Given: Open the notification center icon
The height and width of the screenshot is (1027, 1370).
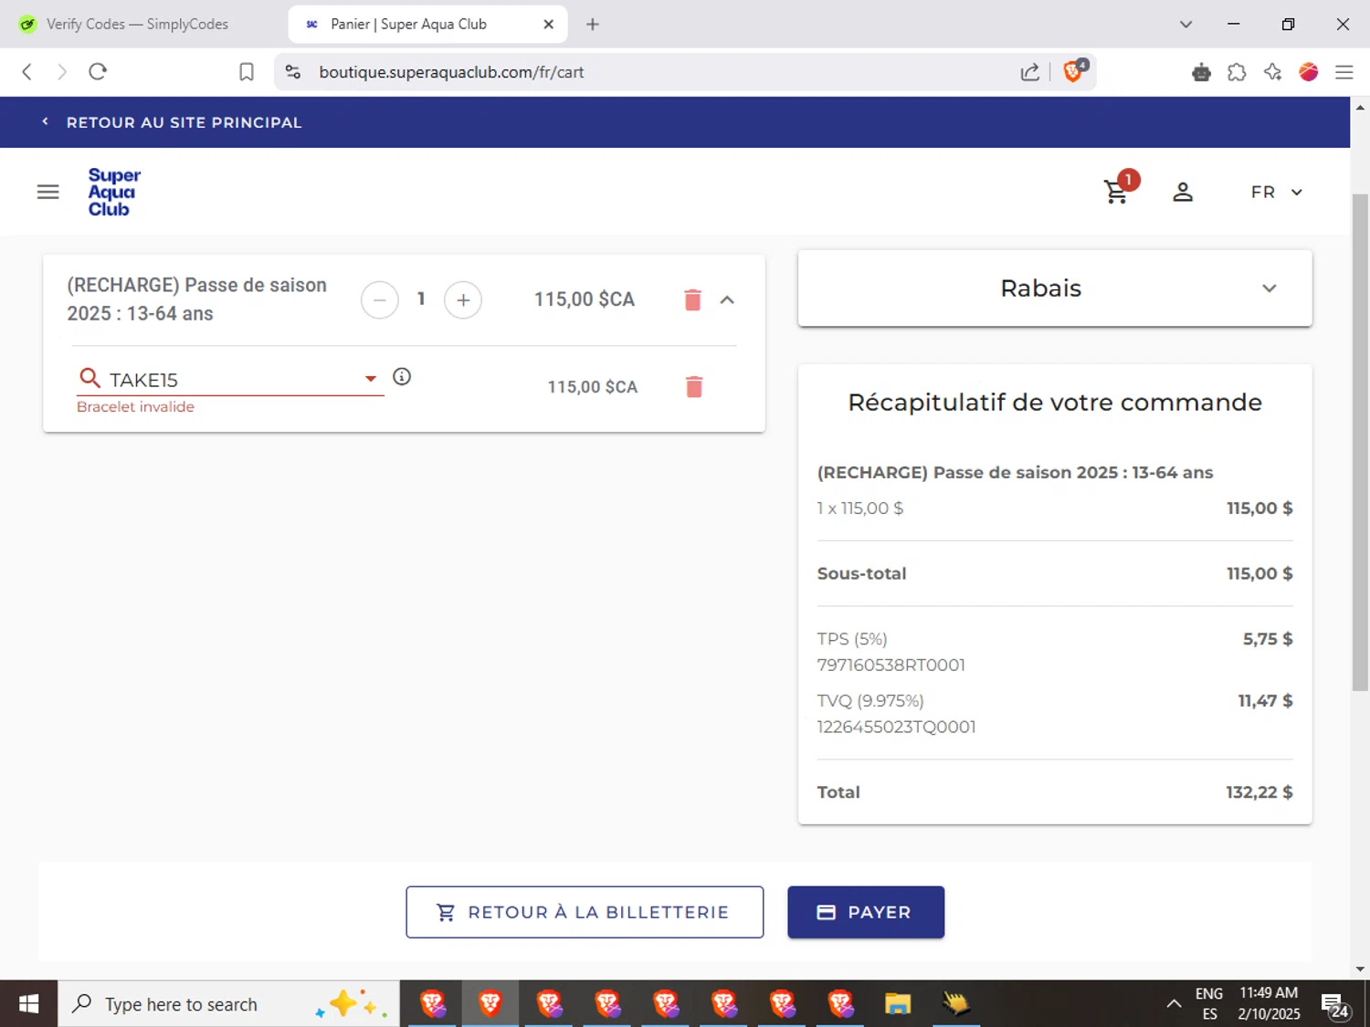Looking at the screenshot, I should point(1335,1005).
